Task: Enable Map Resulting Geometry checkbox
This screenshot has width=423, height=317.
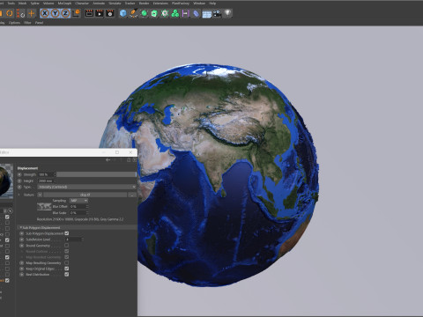Action: [x=67, y=263]
